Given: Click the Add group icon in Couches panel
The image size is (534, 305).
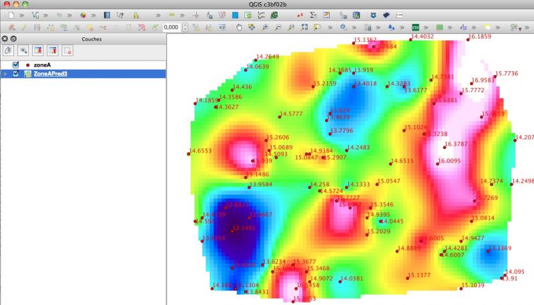Looking at the screenshot, I should (9, 51).
